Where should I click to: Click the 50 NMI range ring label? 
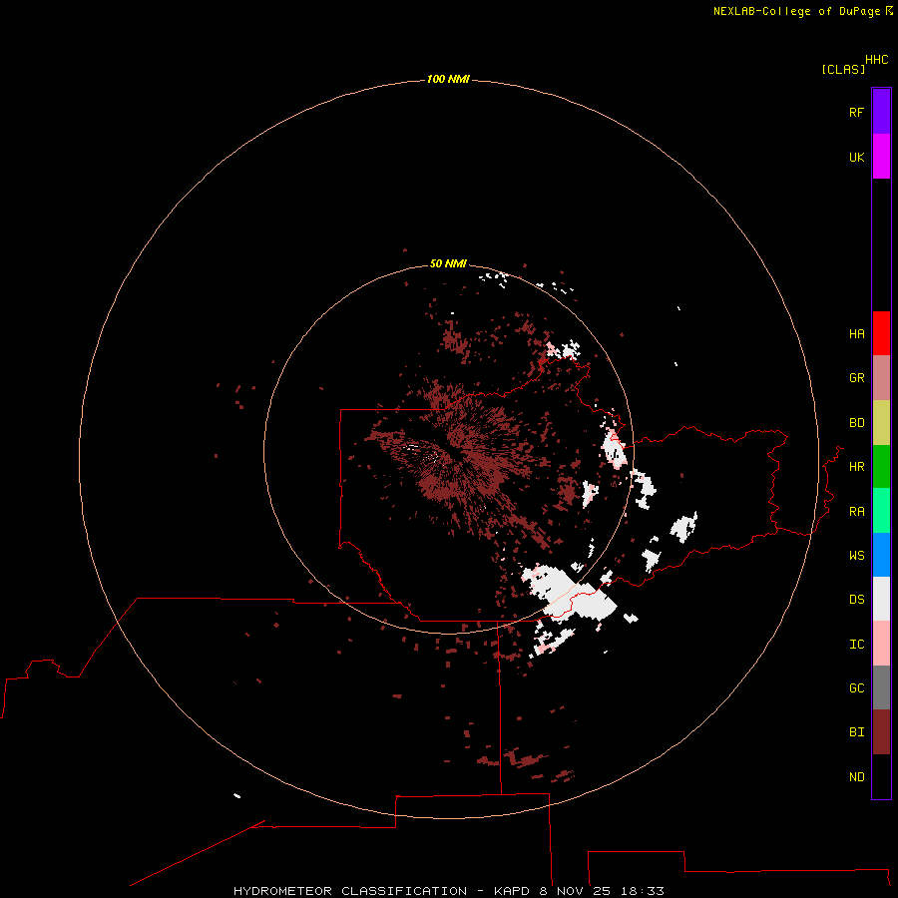pyautogui.click(x=448, y=263)
